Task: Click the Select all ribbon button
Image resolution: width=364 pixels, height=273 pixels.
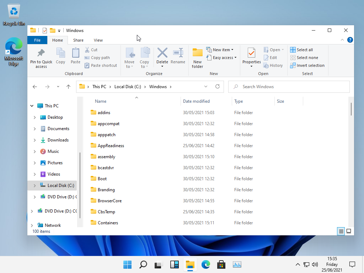Action: 301,50
